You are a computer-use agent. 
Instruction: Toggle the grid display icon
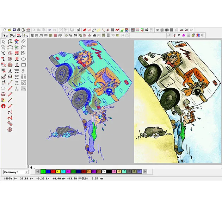(x=112, y=30)
